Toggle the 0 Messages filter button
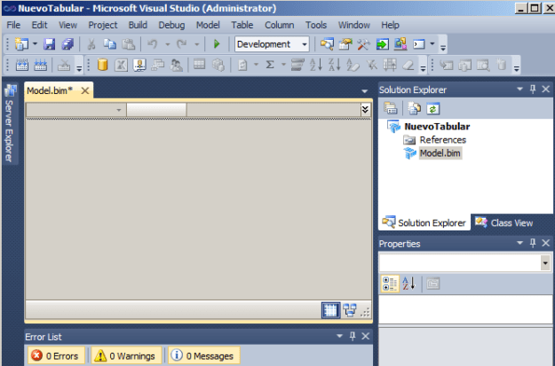This screenshot has width=555, height=366. [x=202, y=355]
